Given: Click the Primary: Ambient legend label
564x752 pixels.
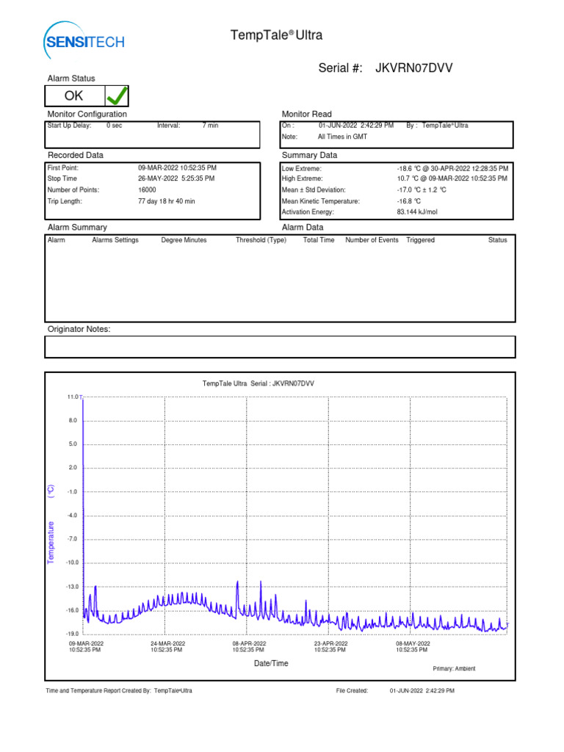Looking at the screenshot, I should tap(454, 668).
